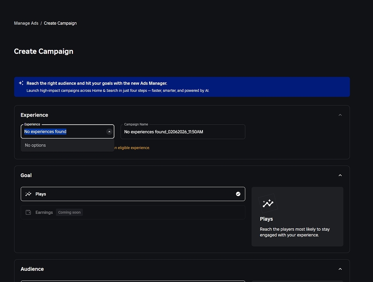Screen dimensions: 373x282
Task: Click the new Ads Manager banner headline
Action: click(97, 83)
